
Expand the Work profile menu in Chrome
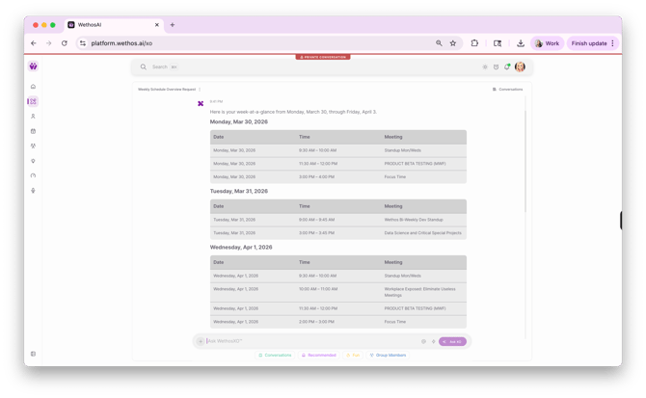547,43
